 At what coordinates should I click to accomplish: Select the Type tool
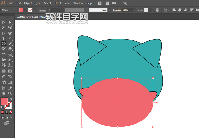[4, 39]
